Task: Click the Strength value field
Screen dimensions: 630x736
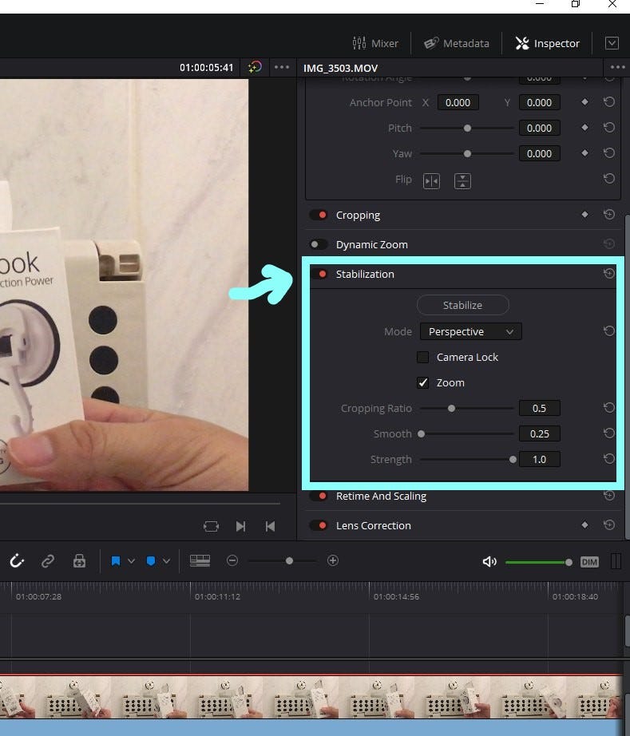Action: point(540,459)
